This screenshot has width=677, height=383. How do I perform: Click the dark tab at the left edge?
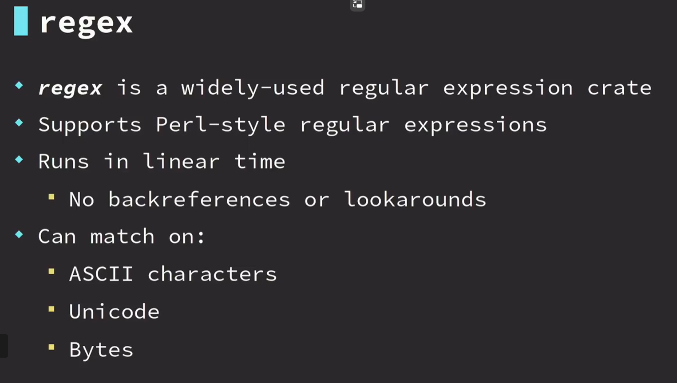tap(4, 346)
